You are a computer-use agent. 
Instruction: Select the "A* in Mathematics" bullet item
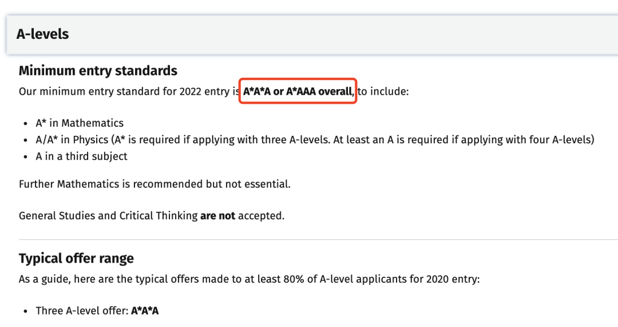pos(80,123)
